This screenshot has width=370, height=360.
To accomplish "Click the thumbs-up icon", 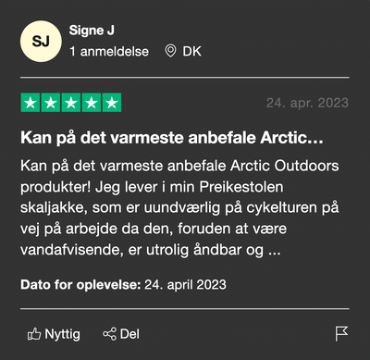I will click(34, 334).
